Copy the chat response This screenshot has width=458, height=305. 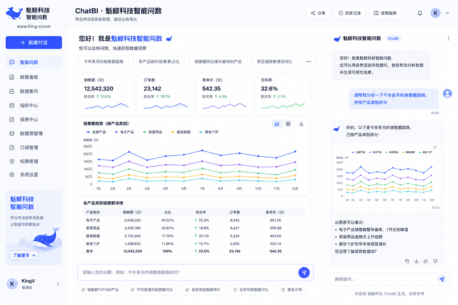407,261
